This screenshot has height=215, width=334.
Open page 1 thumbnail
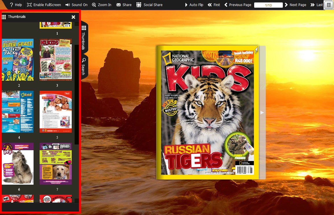(x=56, y=25)
